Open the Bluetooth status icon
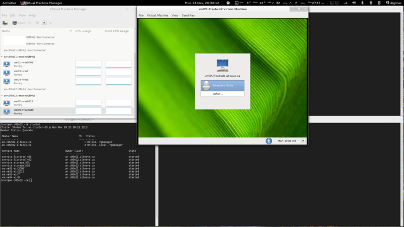 point(362,3)
